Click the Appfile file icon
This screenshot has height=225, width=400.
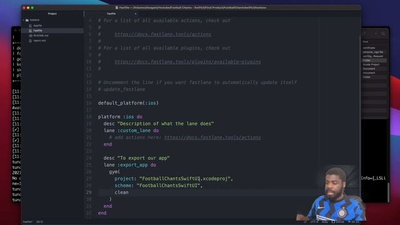tap(31, 26)
